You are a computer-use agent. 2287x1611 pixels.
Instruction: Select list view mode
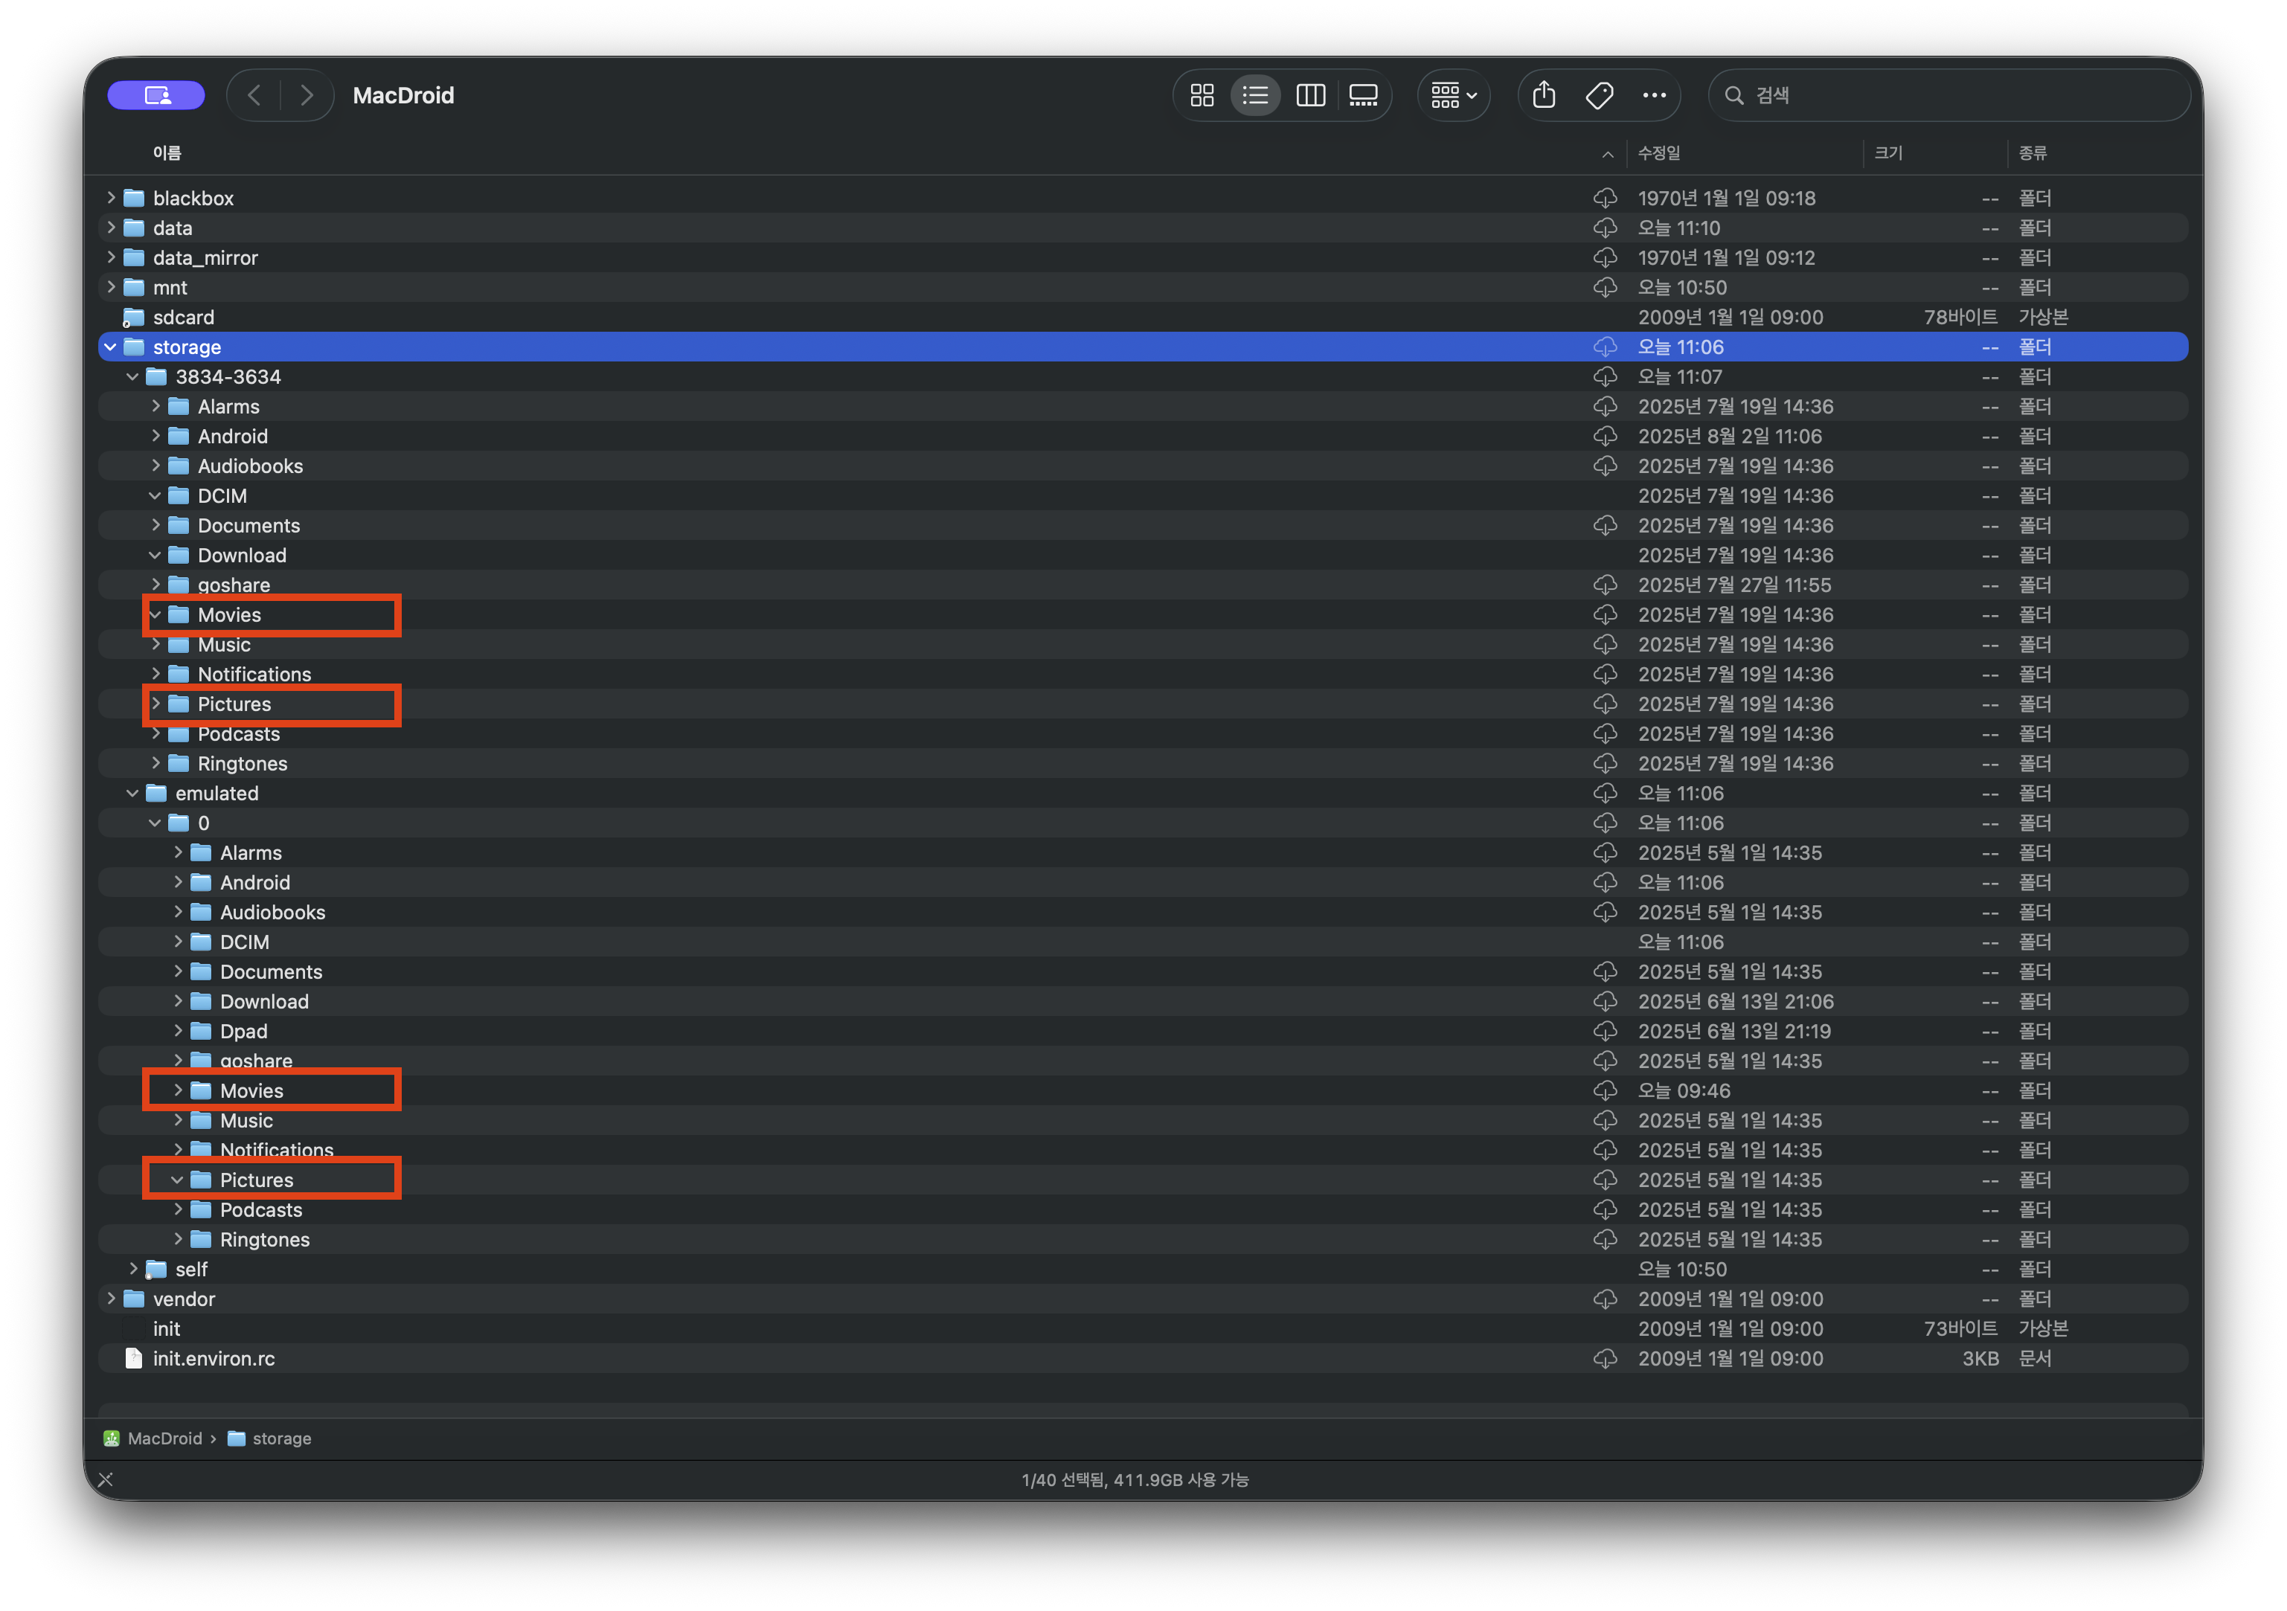click(x=1255, y=96)
